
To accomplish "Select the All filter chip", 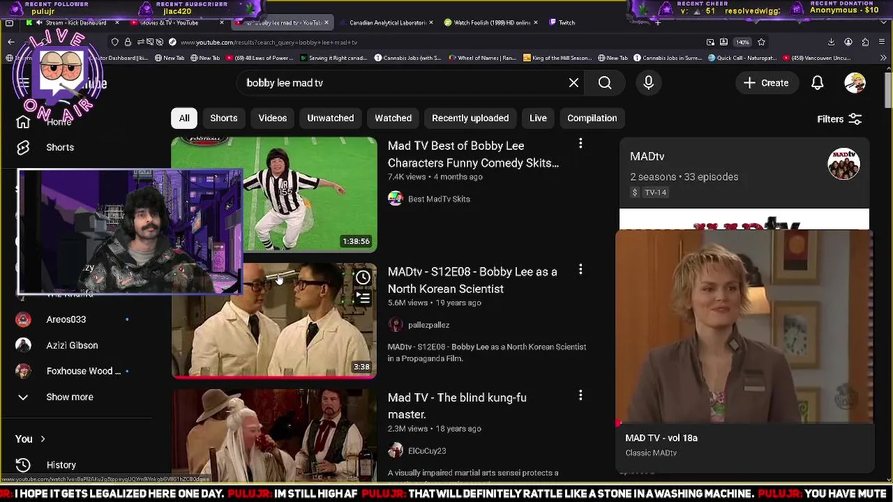I will [x=184, y=118].
